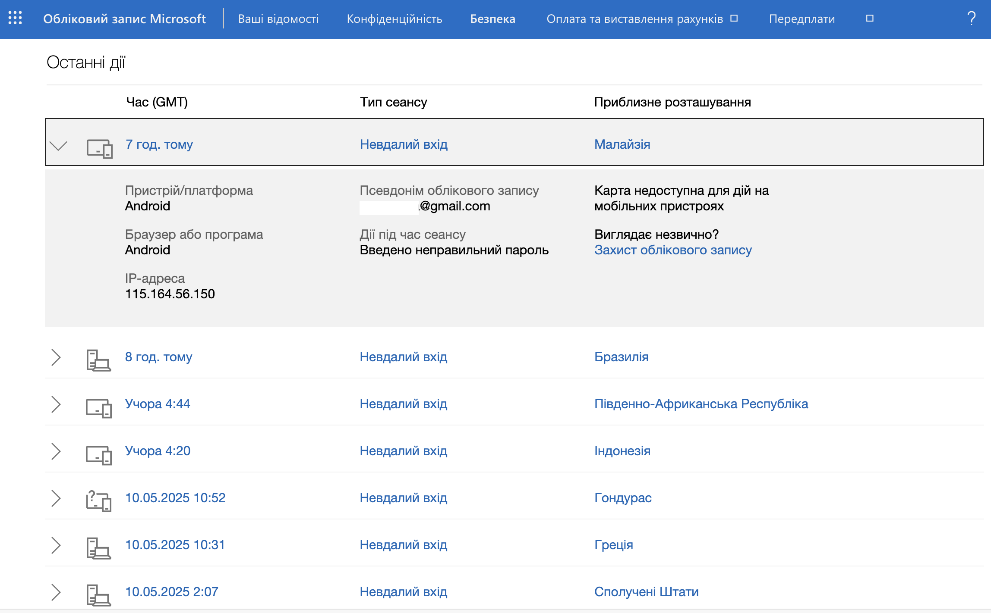The image size is (991, 613).
Task: Click device icon on the Malaysia sign-in row
Action: (99, 149)
